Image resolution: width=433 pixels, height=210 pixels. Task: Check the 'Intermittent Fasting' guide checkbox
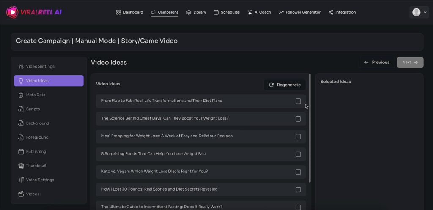click(298, 207)
